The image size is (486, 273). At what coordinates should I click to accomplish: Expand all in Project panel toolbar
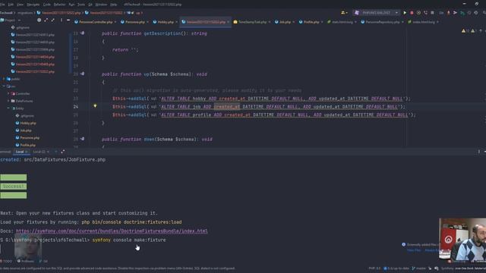click(46, 20)
